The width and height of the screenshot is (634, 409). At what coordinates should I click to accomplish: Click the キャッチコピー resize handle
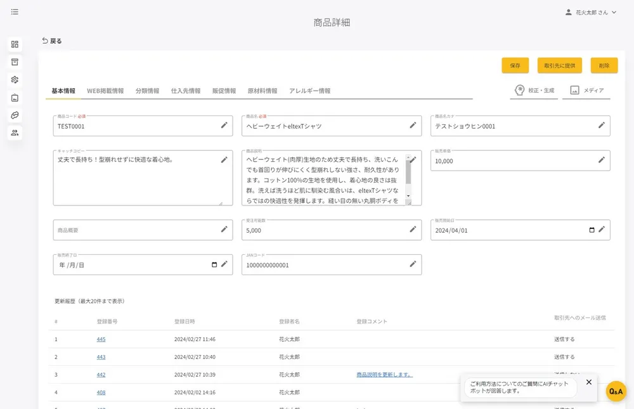221,203
